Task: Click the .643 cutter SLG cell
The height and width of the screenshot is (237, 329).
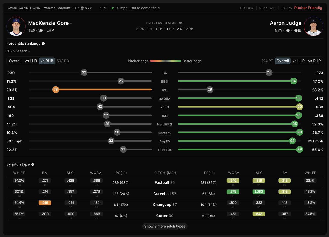Action: tap(259, 214)
